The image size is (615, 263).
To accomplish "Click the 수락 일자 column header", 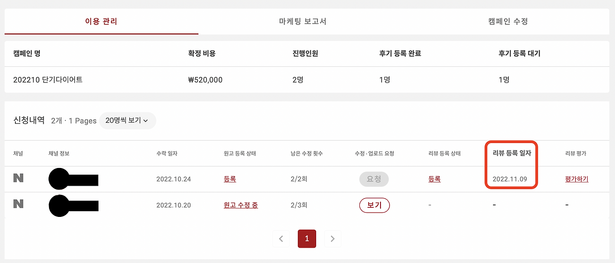I will 167,154.
